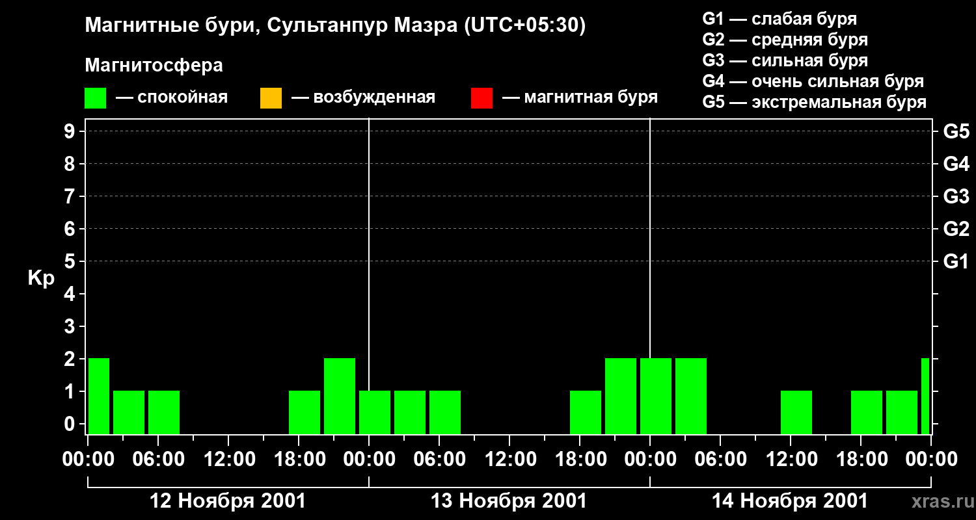Image resolution: width=976 pixels, height=520 pixels.
Task: Click the '14 Ноября 2001' date label
Action: (x=790, y=501)
